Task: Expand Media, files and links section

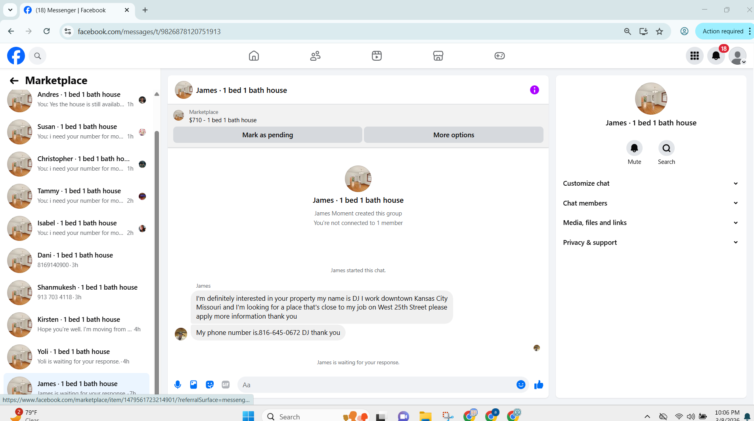Action: pyautogui.click(x=651, y=223)
